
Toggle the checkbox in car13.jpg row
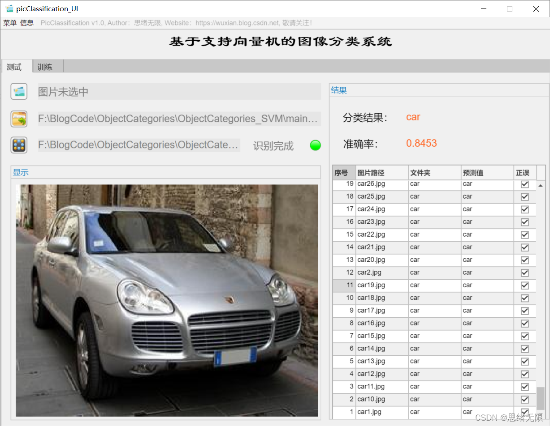pos(525,362)
